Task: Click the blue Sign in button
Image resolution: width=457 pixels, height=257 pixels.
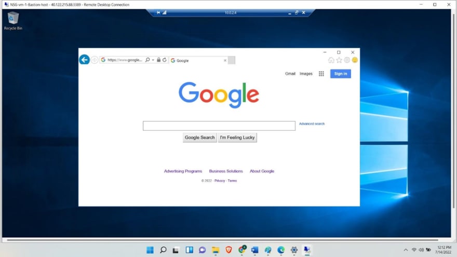Action: [341, 74]
